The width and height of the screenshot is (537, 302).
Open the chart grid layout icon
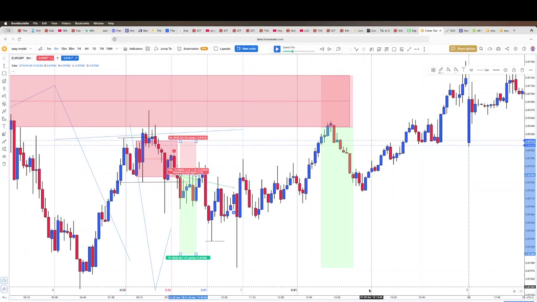point(148,49)
